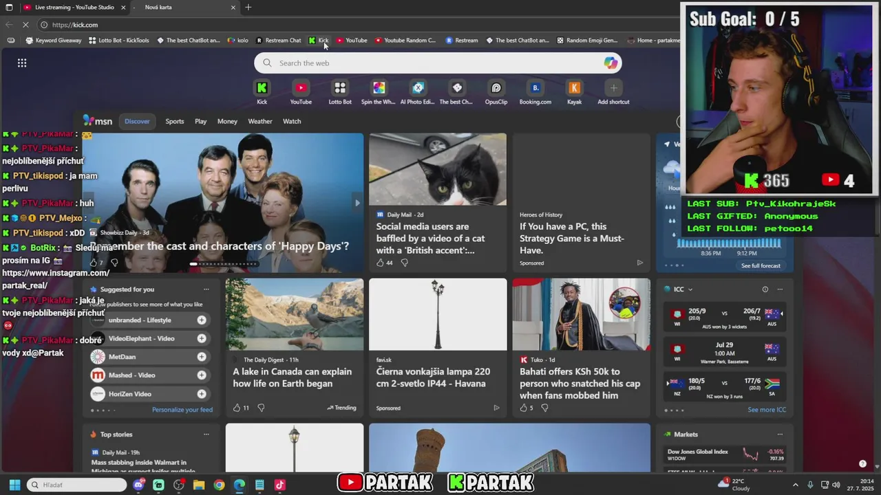Follow HoriZen Video publisher
The width and height of the screenshot is (881, 495).
[x=202, y=394]
